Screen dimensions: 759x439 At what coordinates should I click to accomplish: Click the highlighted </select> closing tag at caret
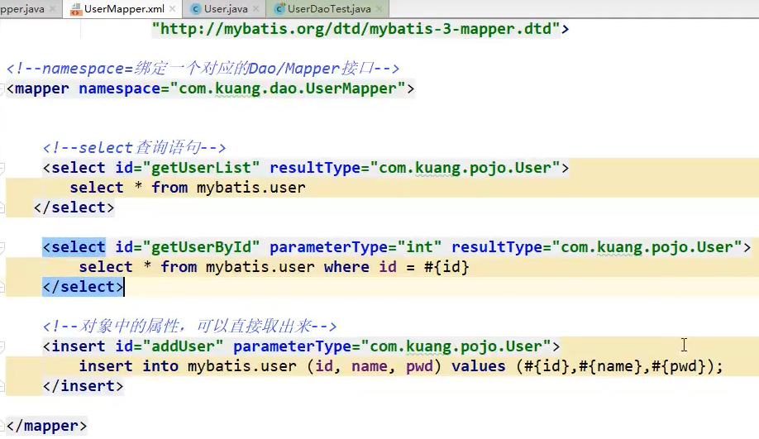[x=83, y=287]
